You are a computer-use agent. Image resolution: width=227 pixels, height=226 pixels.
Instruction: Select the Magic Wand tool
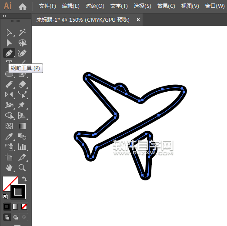22,32
